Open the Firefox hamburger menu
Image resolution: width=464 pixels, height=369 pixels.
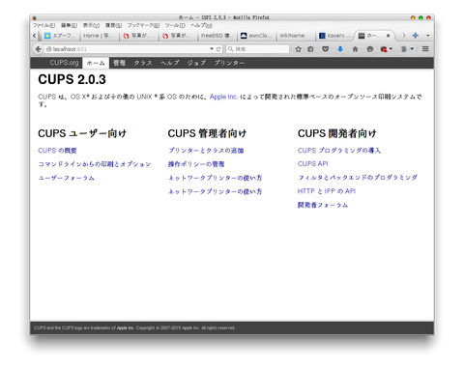(x=425, y=49)
